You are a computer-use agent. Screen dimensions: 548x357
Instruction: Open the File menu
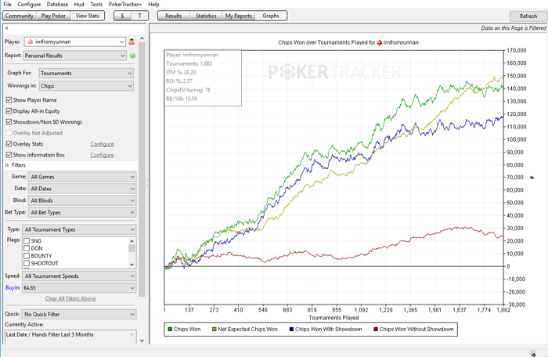point(7,4)
